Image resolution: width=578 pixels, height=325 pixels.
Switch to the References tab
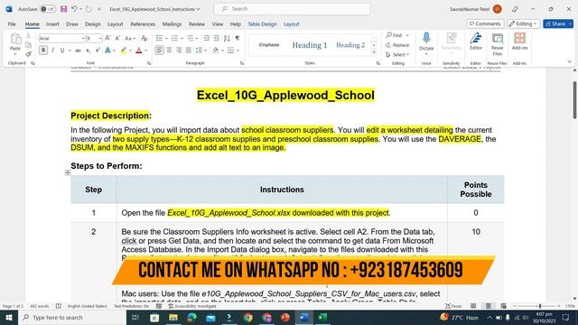pos(143,24)
